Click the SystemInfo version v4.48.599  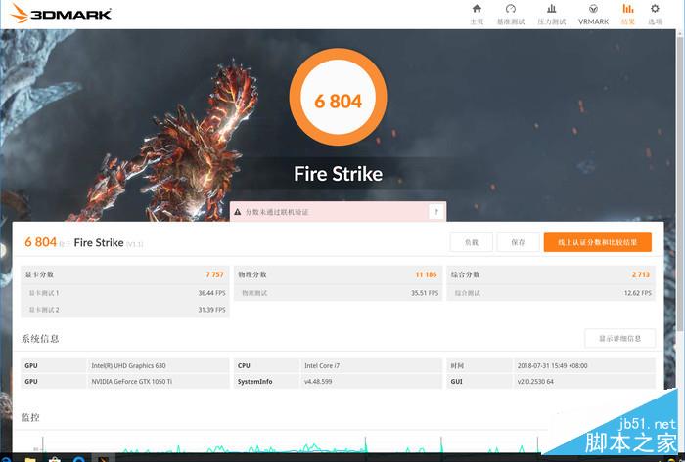[x=318, y=381]
